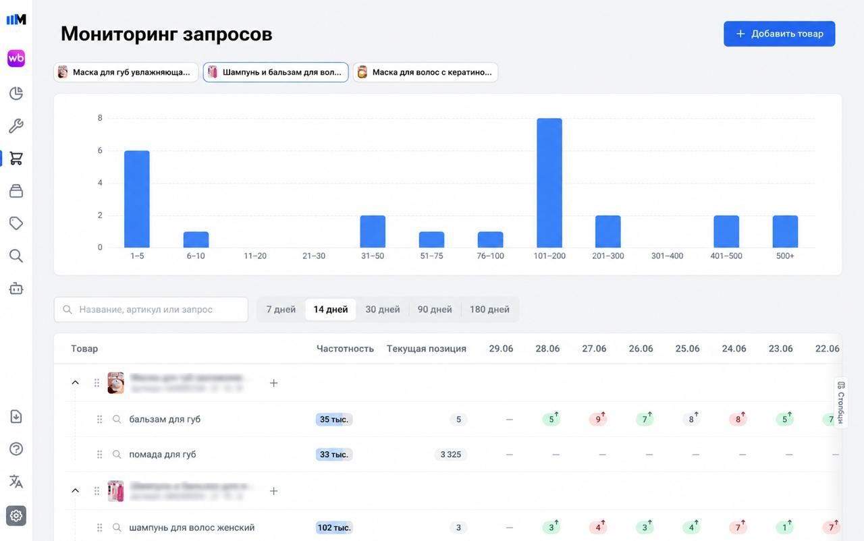Click position 9 on 27.06 for бальзам для губ

[x=598, y=419]
